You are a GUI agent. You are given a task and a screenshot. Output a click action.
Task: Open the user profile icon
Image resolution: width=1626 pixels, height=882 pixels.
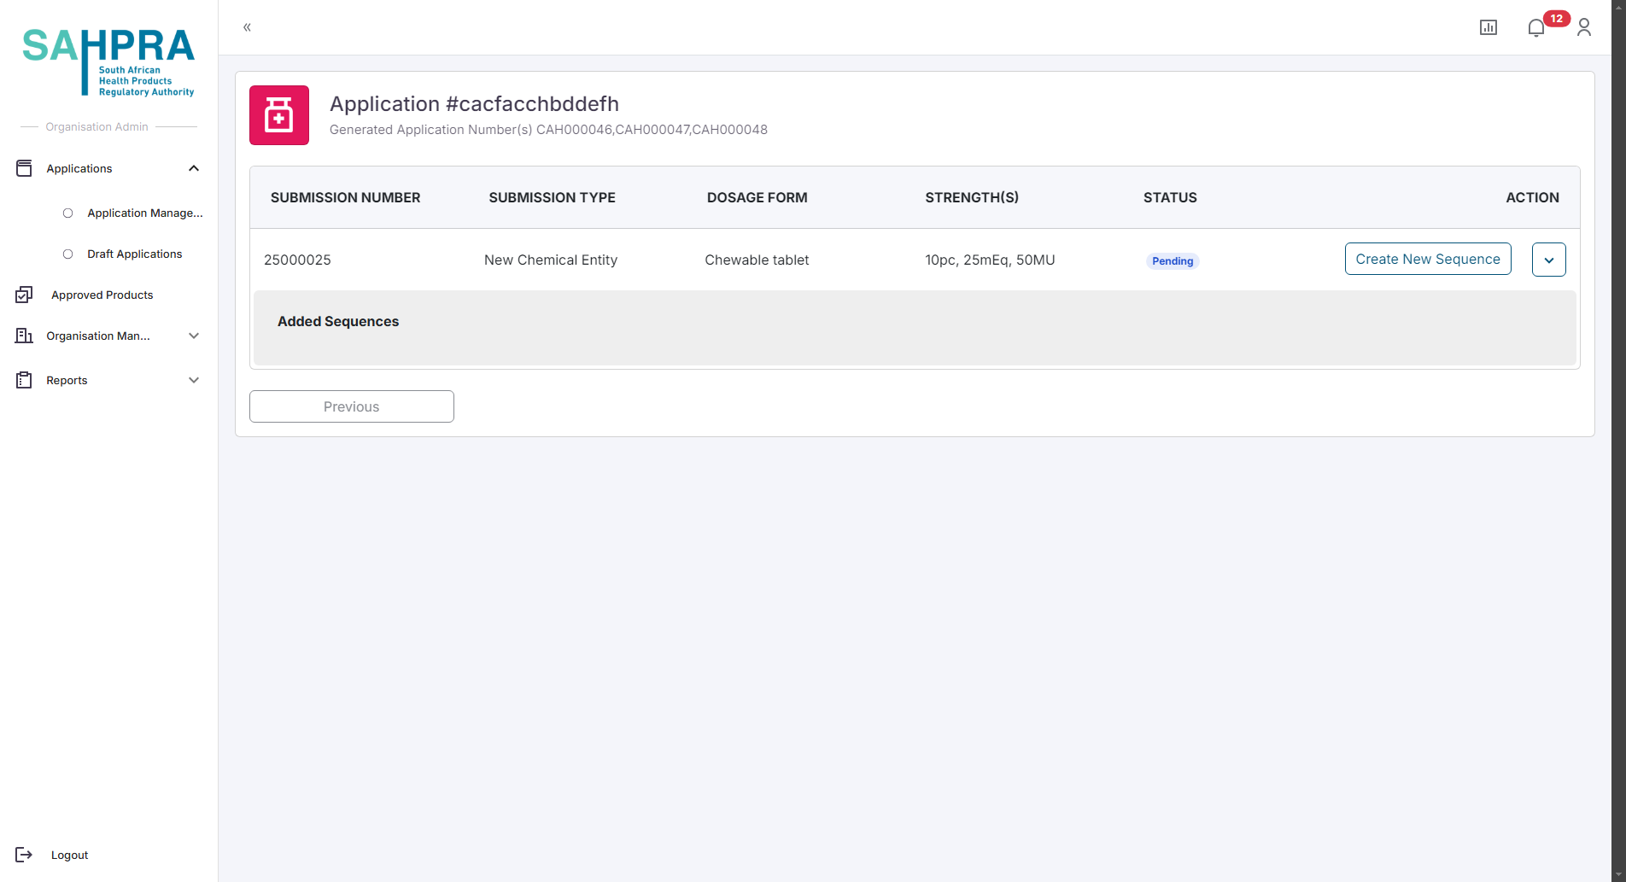tap(1583, 27)
